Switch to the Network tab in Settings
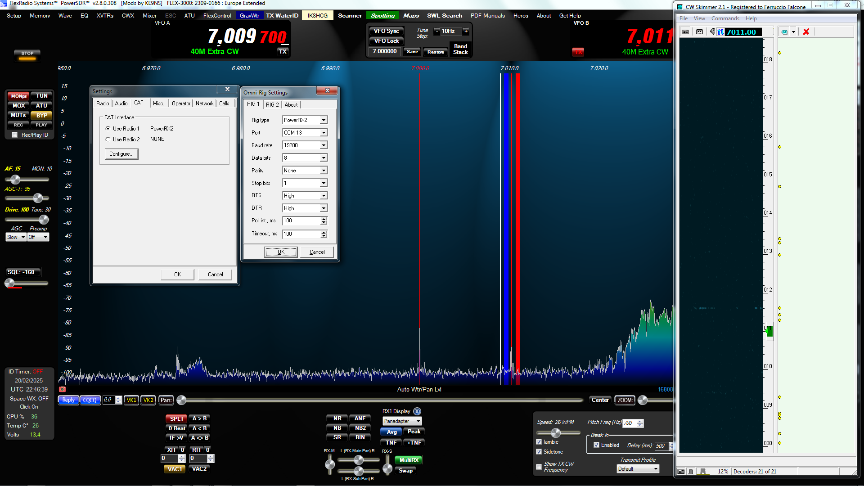 coord(205,103)
